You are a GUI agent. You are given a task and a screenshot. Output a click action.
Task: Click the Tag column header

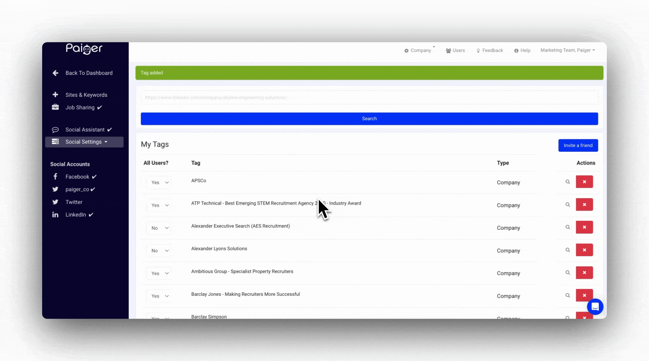pyautogui.click(x=196, y=163)
